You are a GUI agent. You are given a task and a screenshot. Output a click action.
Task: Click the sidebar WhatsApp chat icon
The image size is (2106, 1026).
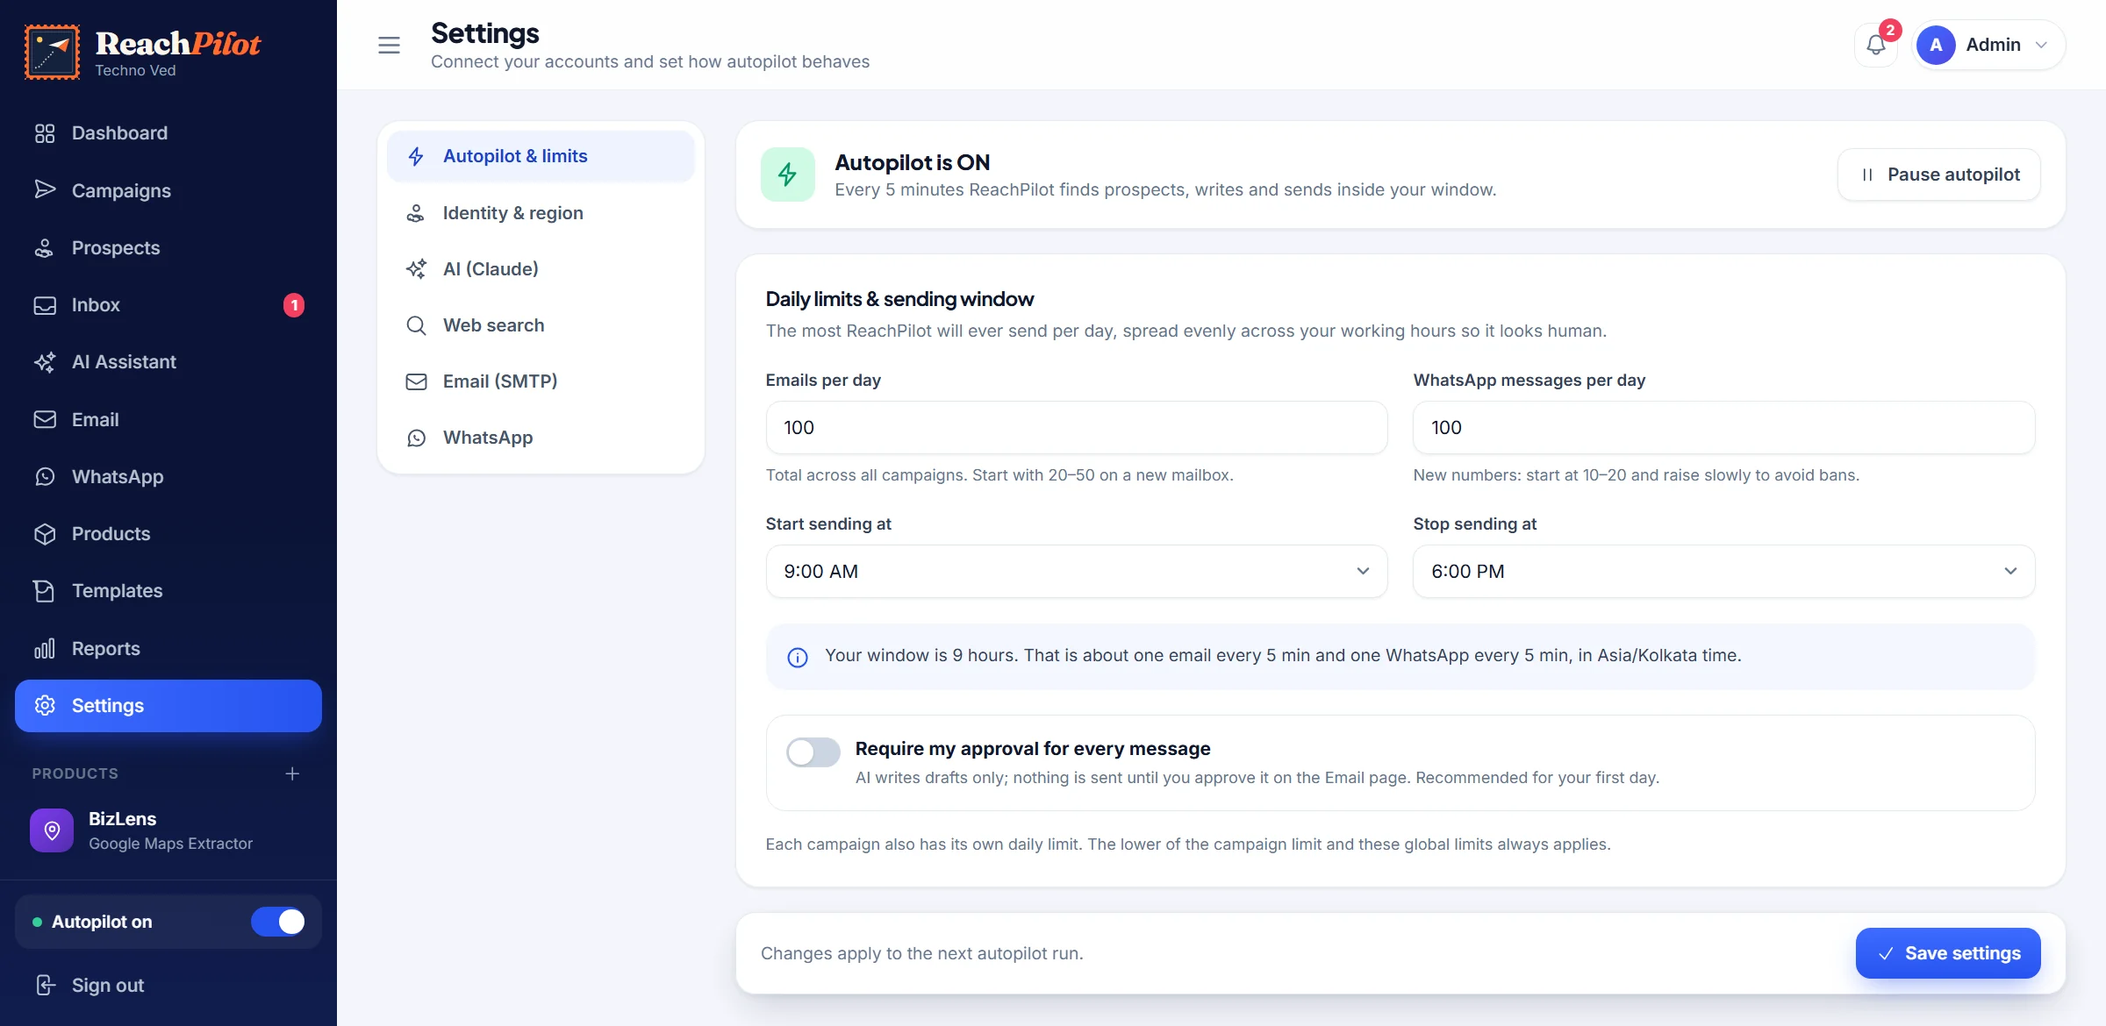(45, 477)
